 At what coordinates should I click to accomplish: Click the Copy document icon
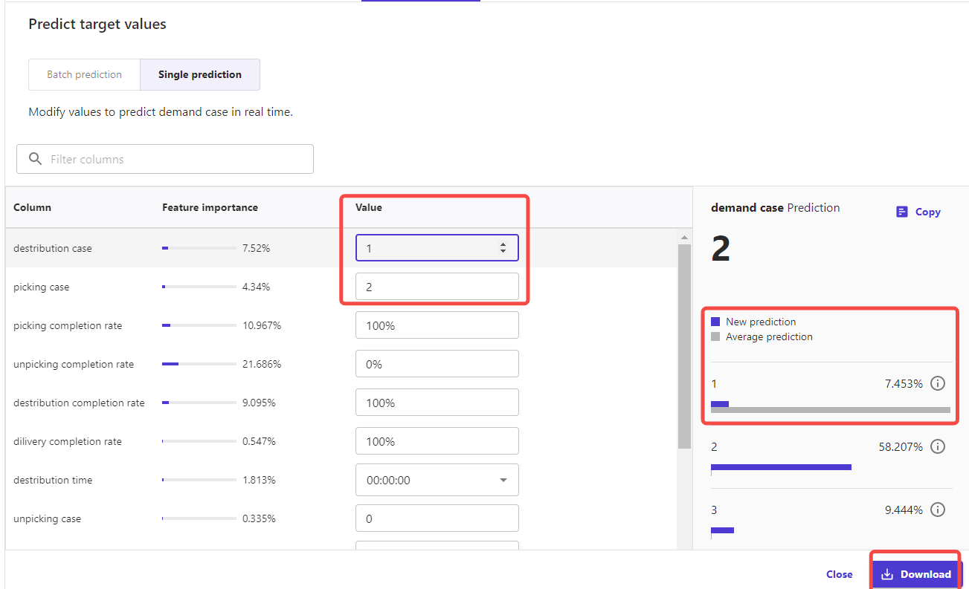click(x=901, y=212)
